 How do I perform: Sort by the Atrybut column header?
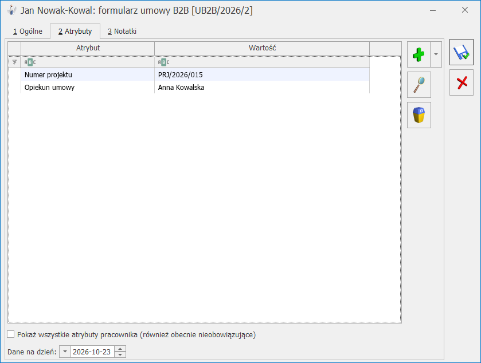click(x=88, y=48)
